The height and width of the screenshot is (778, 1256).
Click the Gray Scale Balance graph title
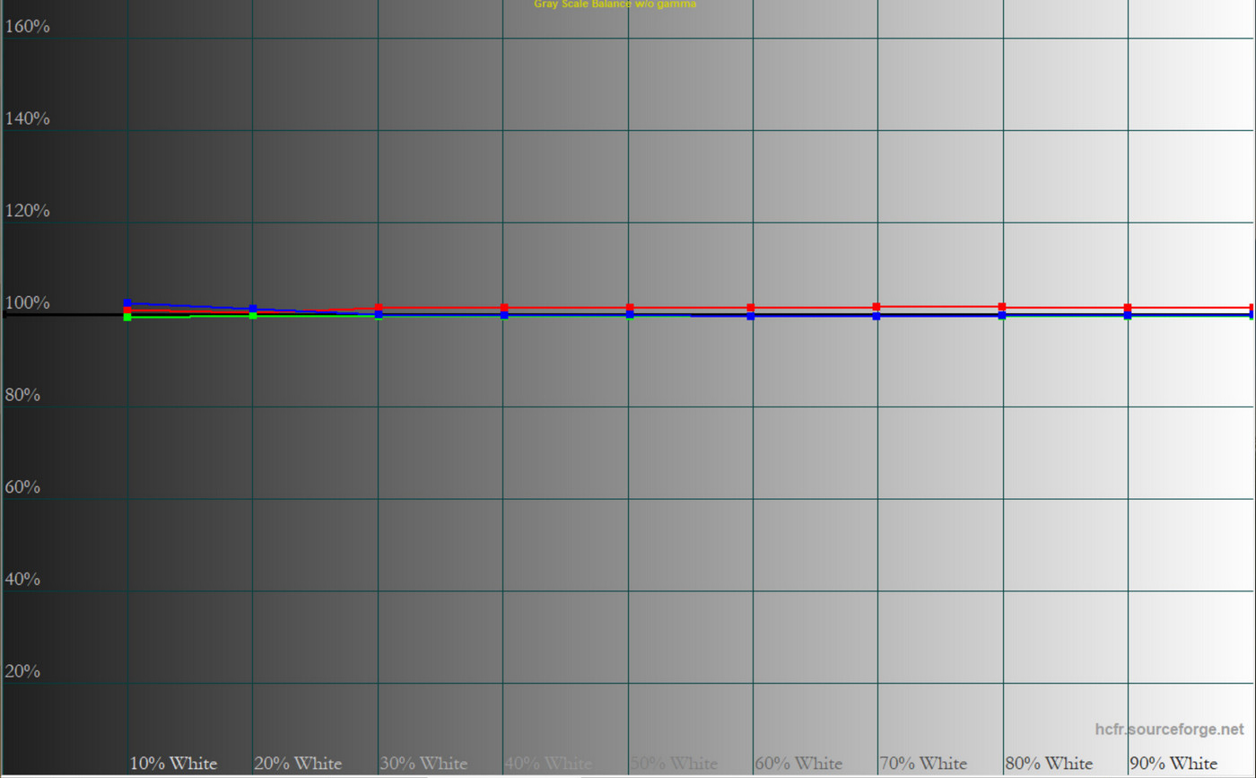point(615,4)
